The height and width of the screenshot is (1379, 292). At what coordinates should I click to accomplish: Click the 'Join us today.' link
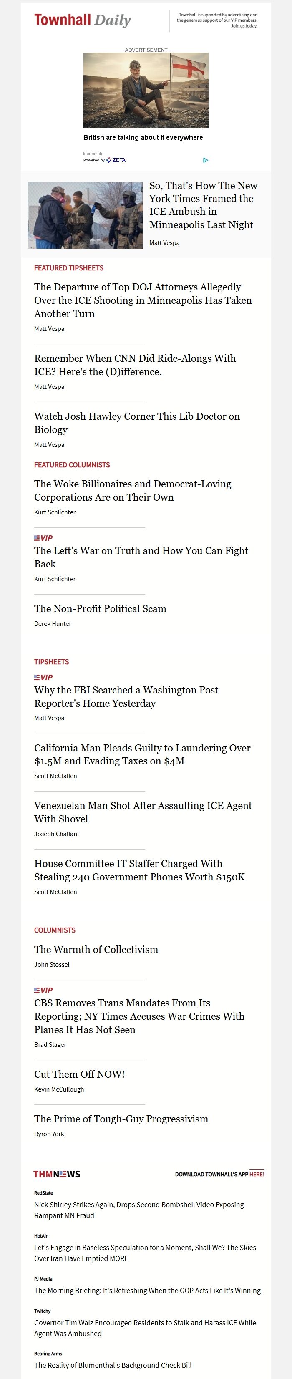(244, 26)
